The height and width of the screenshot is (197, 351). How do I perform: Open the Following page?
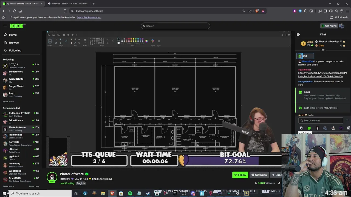[x=15, y=50]
